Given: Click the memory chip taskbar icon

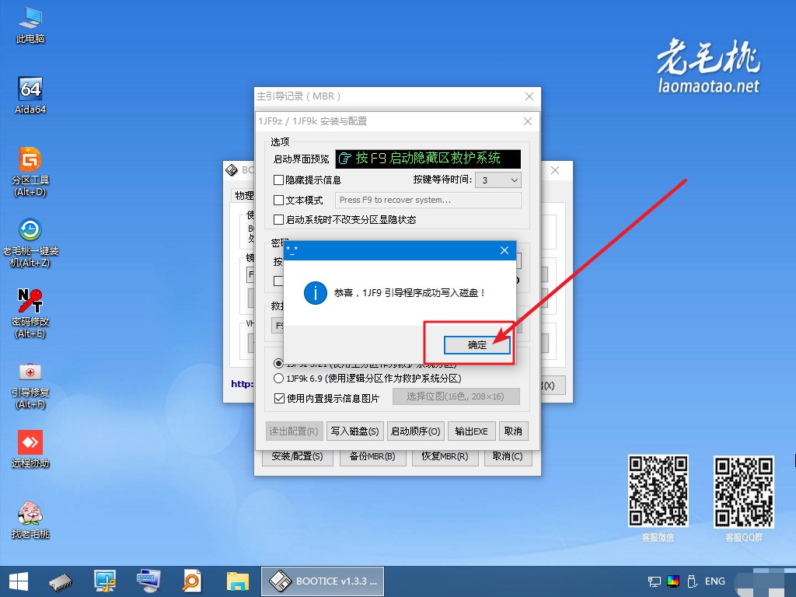Looking at the screenshot, I should 61,581.
